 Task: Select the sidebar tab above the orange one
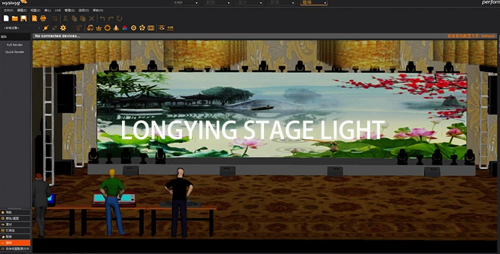[15, 237]
